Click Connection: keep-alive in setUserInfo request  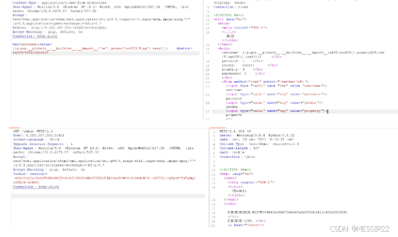click(x=35, y=36)
